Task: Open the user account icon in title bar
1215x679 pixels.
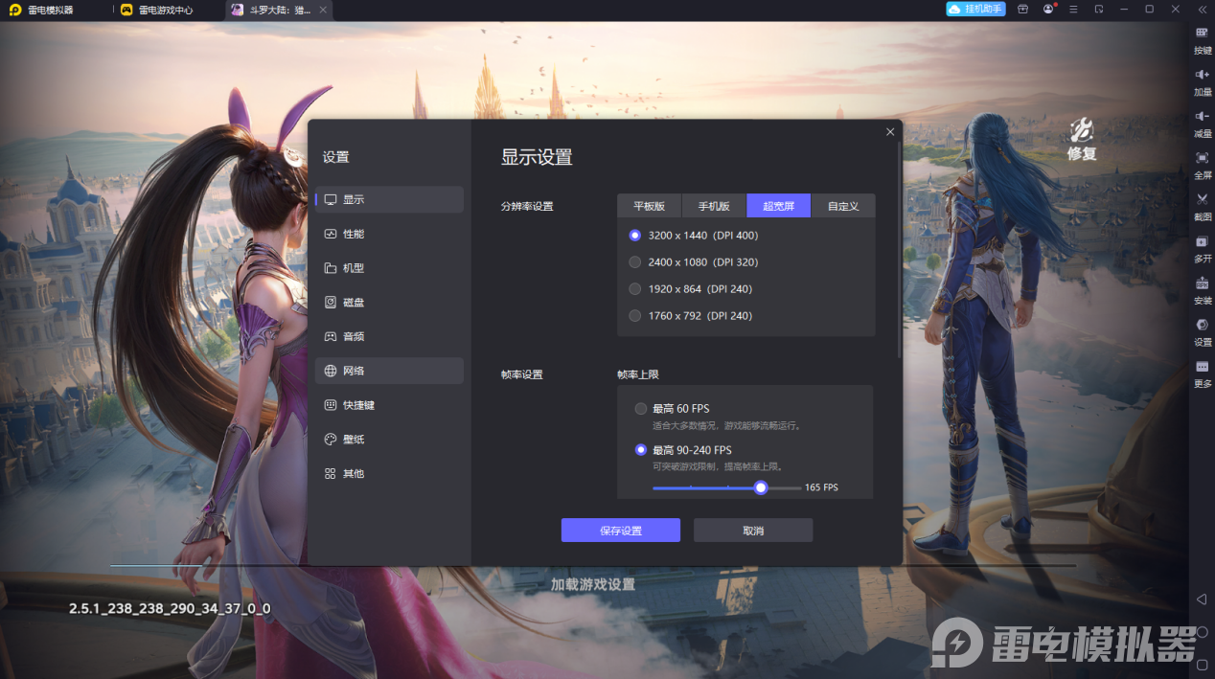Action: click(1048, 9)
